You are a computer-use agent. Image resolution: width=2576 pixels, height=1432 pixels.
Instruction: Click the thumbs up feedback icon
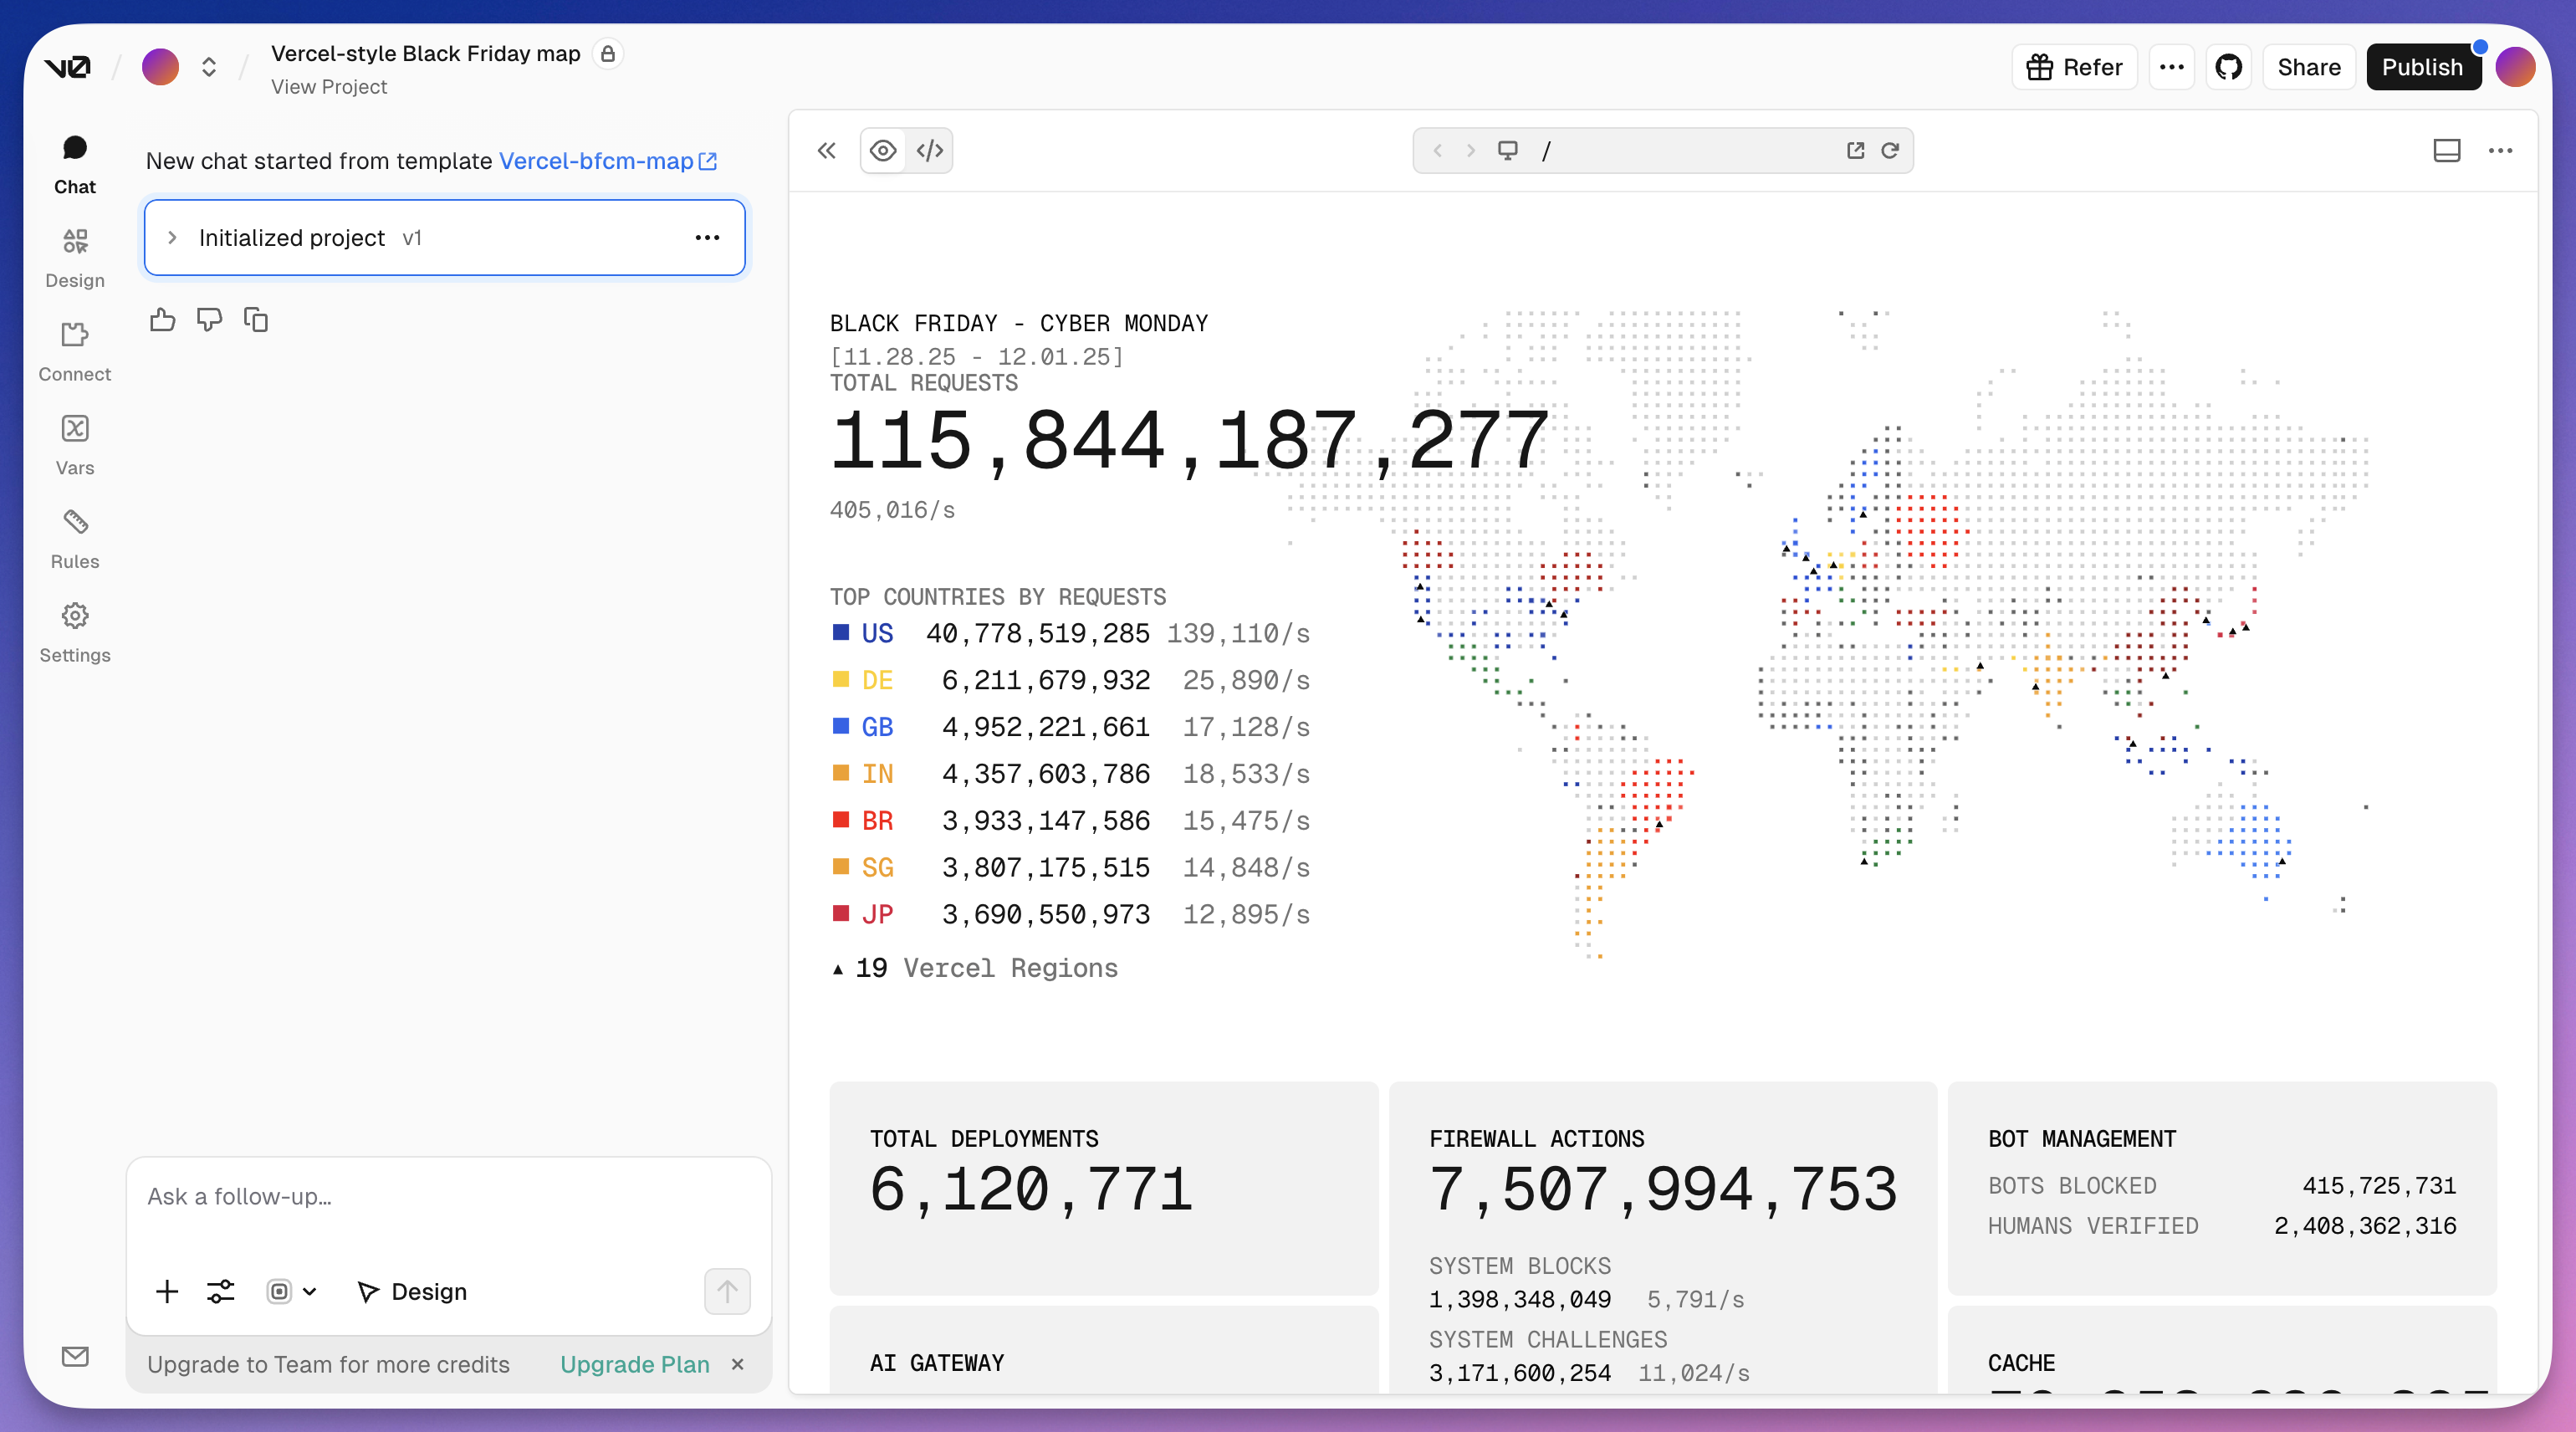162,320
